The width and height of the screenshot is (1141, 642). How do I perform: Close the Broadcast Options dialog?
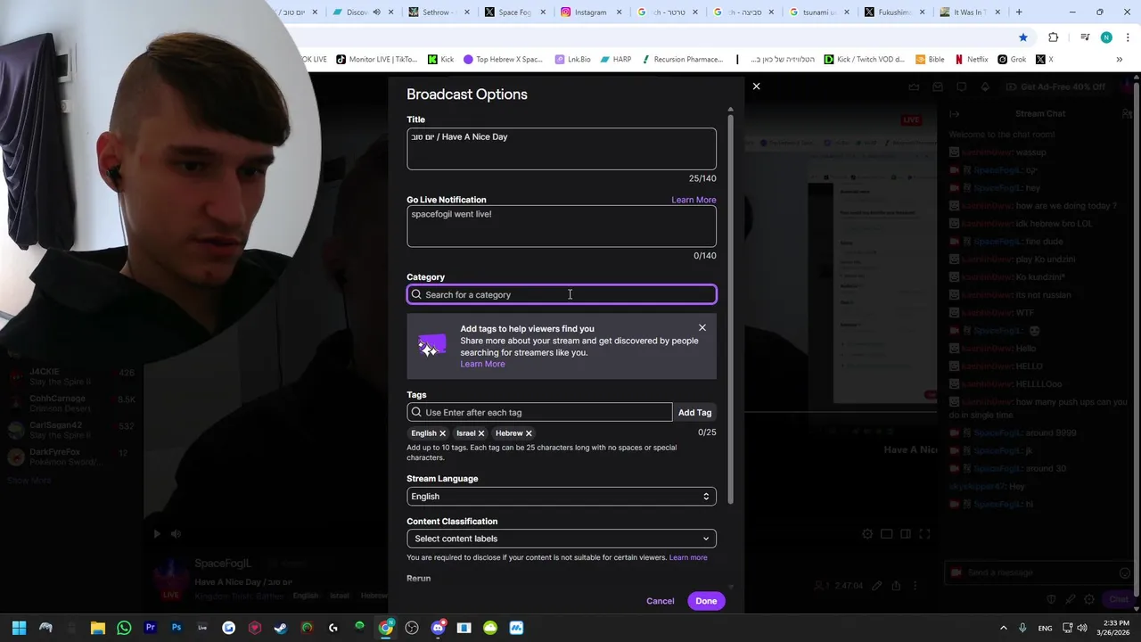tap(756, 86)
